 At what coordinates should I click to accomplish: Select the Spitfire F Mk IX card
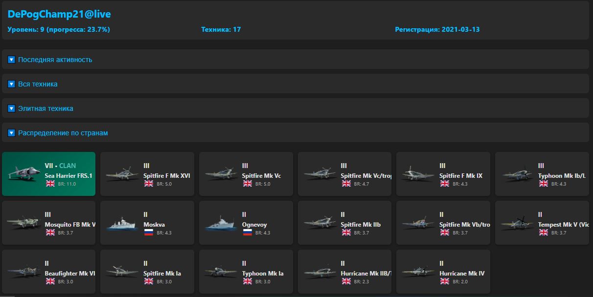click(x=443, y=174)
